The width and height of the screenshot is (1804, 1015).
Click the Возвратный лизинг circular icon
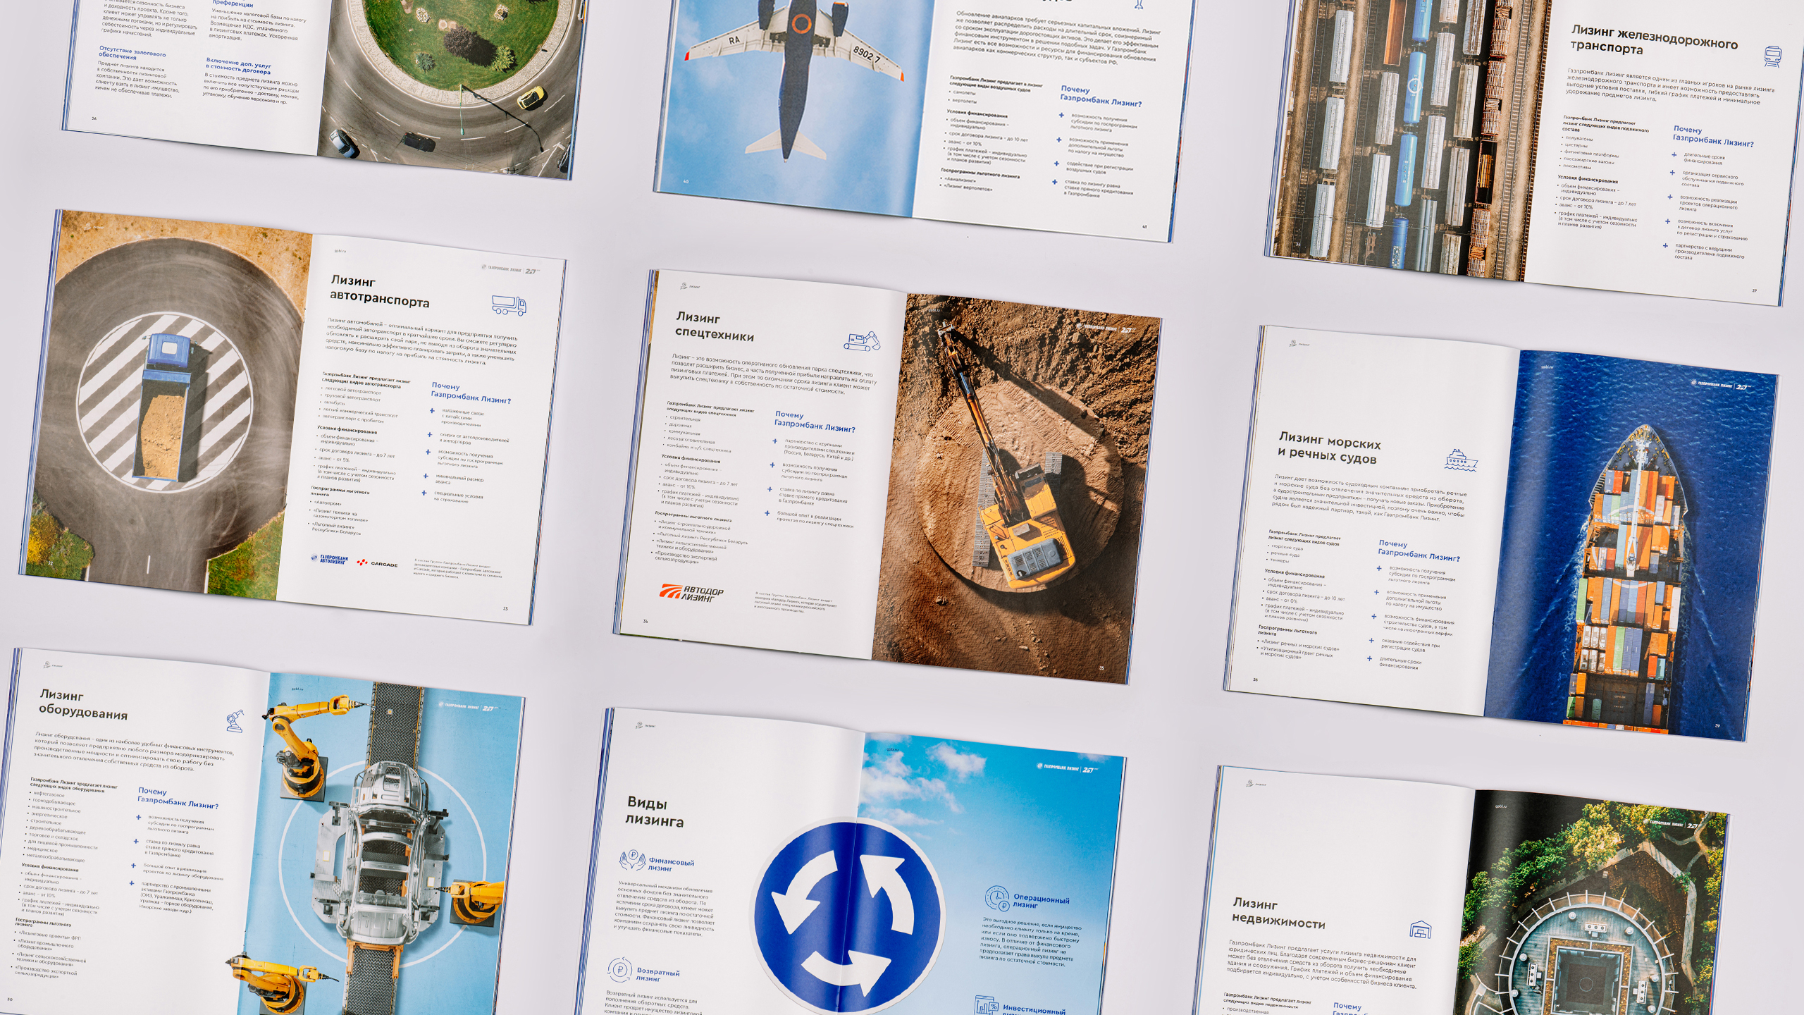(x=619, y=969)
